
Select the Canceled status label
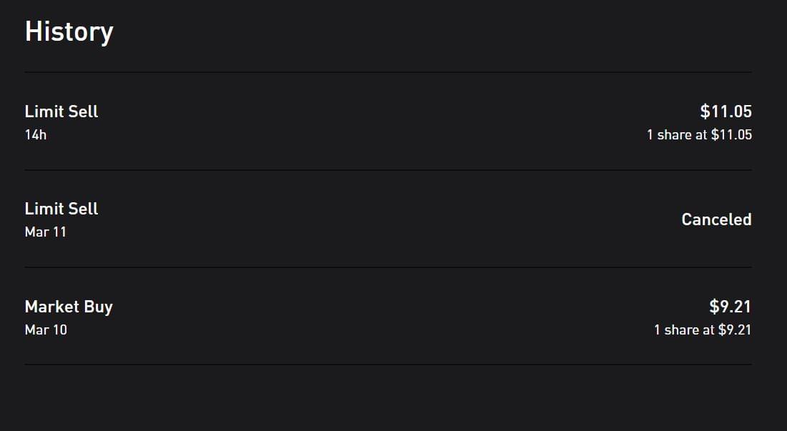pyautogui.click(x=716, y=219)
